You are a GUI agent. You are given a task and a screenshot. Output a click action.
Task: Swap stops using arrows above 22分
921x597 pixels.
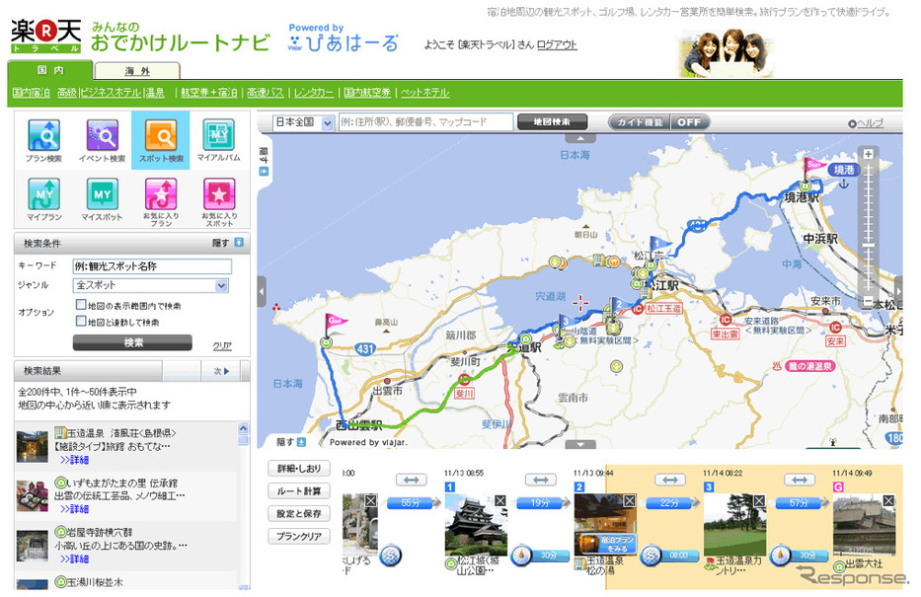(x=670, y=481)
